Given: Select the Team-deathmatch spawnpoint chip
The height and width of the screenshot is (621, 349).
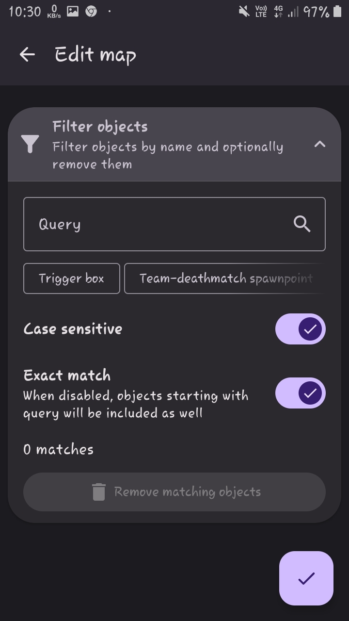Looking at the screenshot, I should coord(225,278).
